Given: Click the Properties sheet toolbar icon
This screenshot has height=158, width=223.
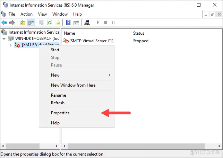Looking at the screenshot, I should [x=41, y=23].
